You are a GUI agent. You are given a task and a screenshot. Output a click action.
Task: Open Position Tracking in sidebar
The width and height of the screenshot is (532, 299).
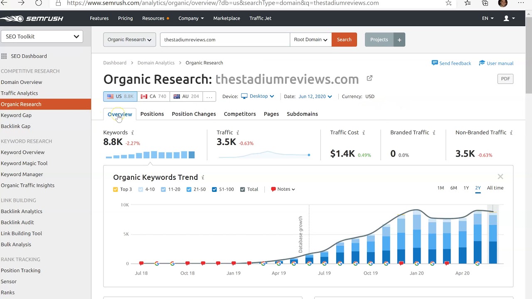coord(21,270)
